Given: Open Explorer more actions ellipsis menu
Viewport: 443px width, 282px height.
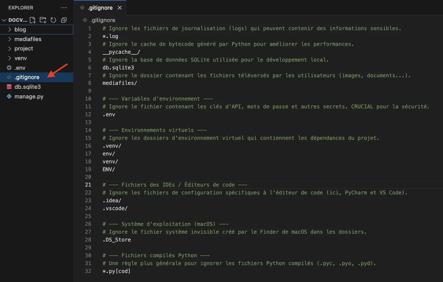Looking at the screenshot, I should pyautogui.click(x=64, y=8).
